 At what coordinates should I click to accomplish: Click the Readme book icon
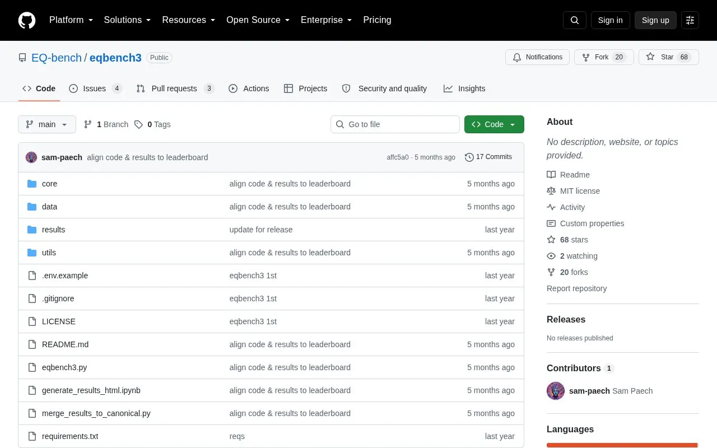[x=551, y=175]
